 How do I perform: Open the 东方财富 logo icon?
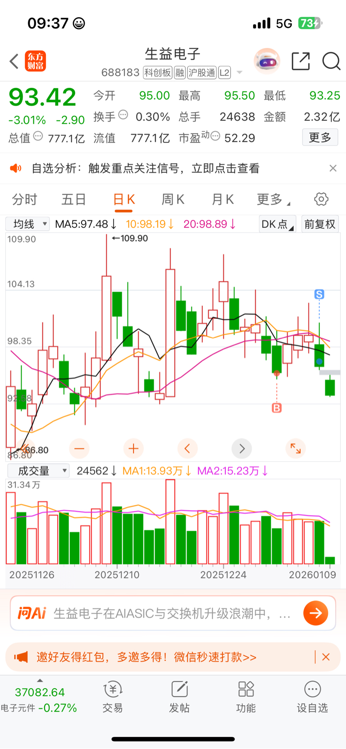tap(35, 61)
